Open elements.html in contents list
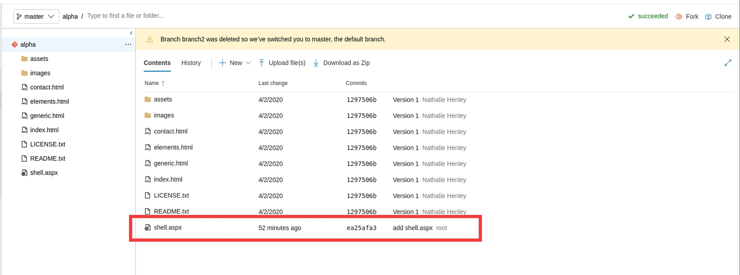 pos(173,147)
